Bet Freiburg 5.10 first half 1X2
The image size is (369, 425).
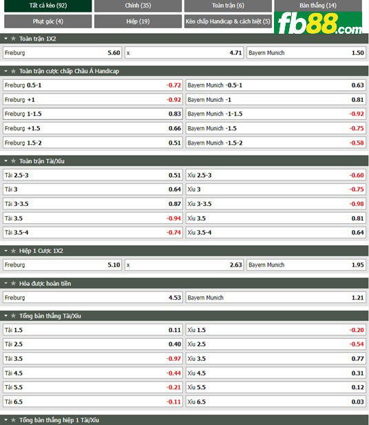[x=63, y=265]
